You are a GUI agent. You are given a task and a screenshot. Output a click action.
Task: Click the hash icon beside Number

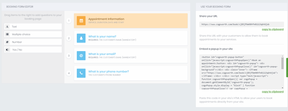[x=7, y=42]
